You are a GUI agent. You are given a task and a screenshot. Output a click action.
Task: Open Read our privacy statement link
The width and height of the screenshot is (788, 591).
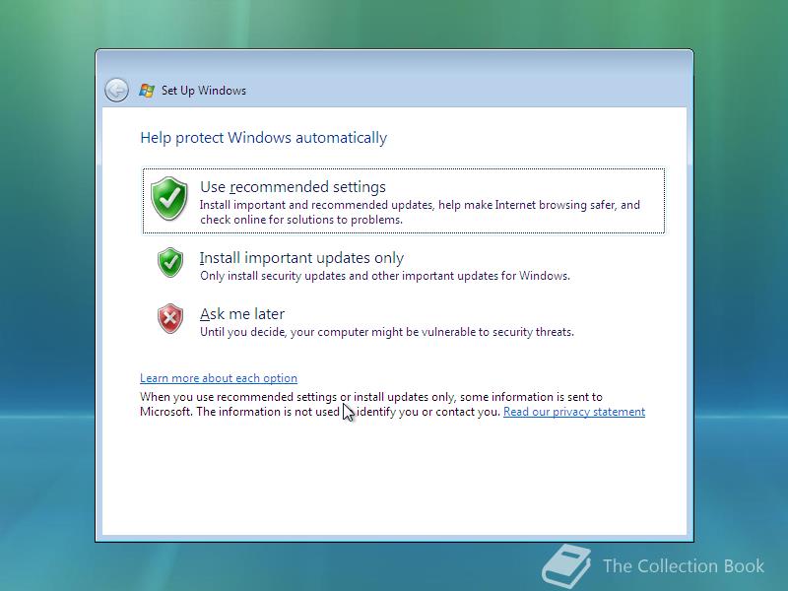(x=574, y=412)
